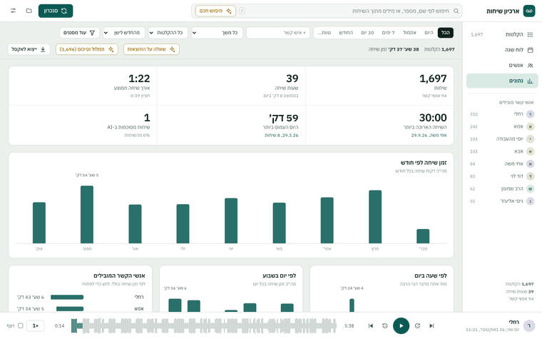The width and height of the screenshot is (542, 339).
Task: Click the פבר' bar in monthly chart
Action: (x=423, y=236)
